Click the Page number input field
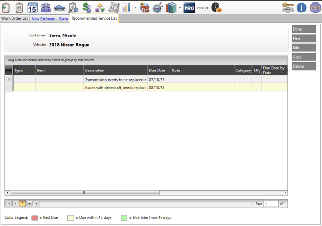The height and width of the screenshot is (226, 322). coord(271,203)
